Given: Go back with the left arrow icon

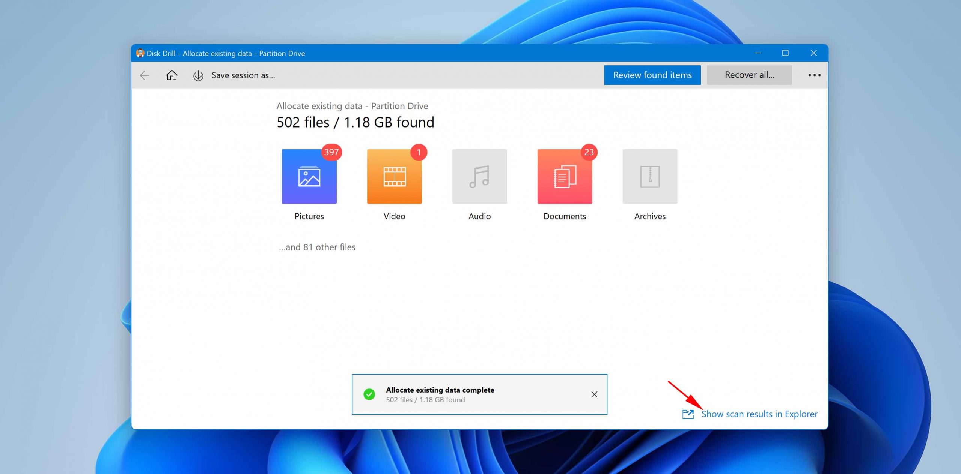Looking at the screenshot, I should click(x=145, y=75).
